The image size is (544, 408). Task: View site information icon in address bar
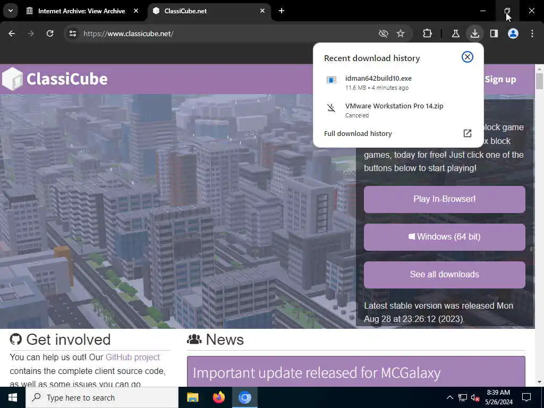(72, 33)
